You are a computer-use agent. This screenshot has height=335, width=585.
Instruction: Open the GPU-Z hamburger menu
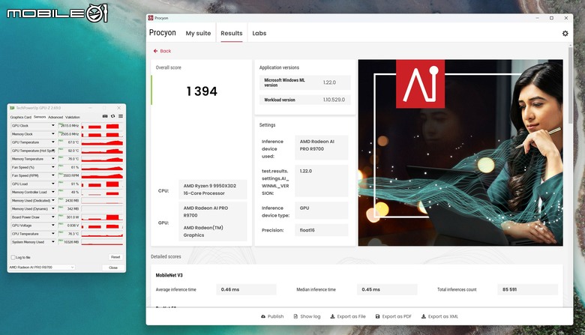[x=121, y=117]
